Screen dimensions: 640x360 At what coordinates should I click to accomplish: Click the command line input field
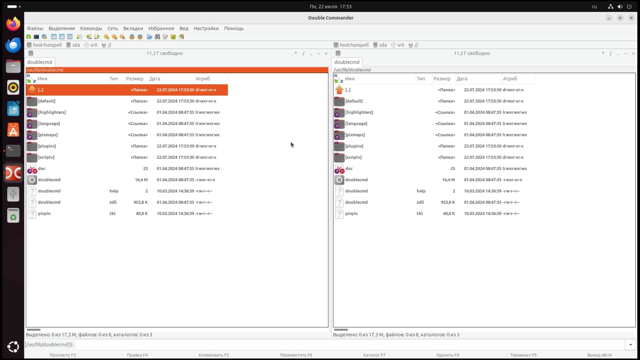(x=350, y=345)
